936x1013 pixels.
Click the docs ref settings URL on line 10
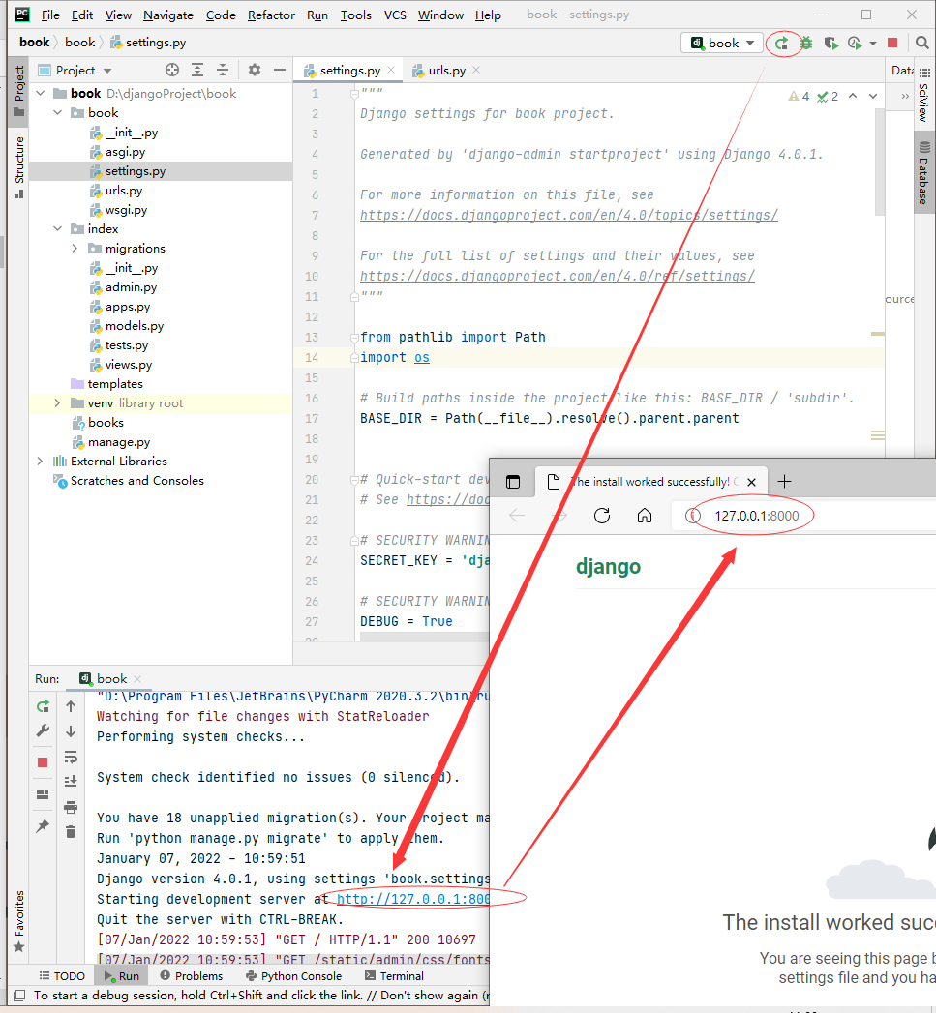[x=558, y=276]
